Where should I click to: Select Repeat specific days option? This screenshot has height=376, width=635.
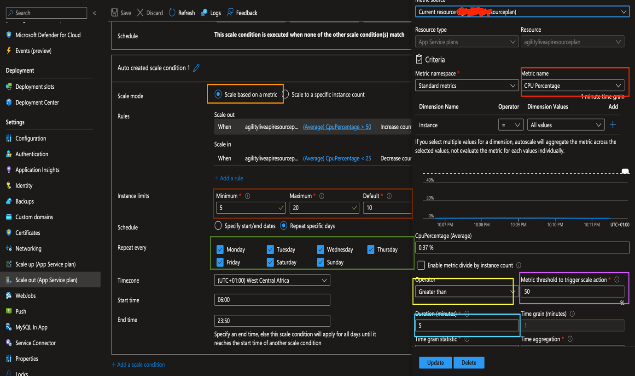pos(284,226)
